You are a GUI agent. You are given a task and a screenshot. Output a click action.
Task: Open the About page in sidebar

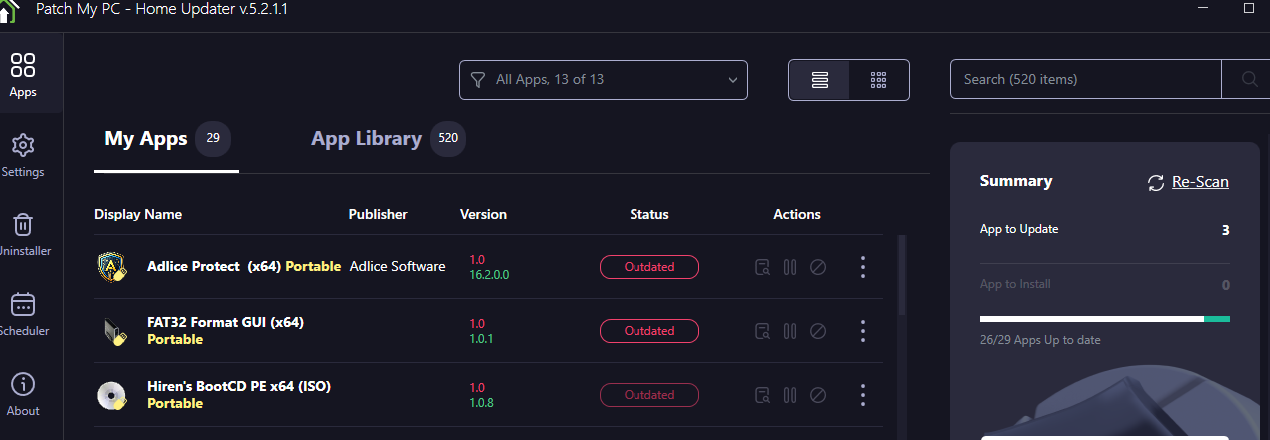click(23, 394)
